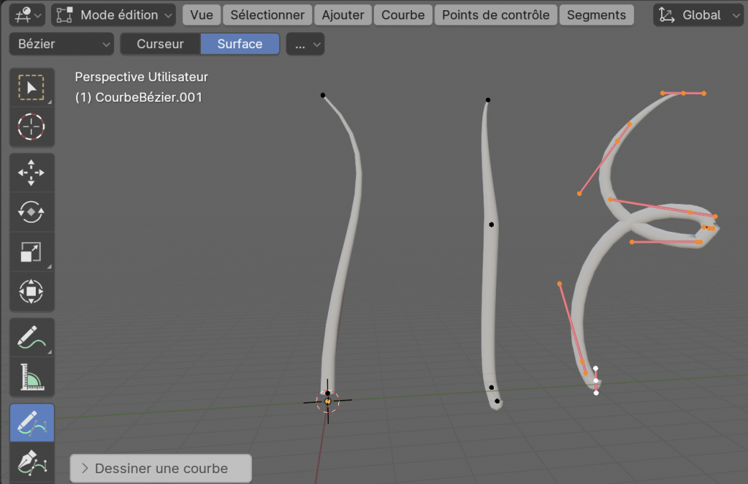Open the Ajouter menu
The image size is (748, 484).
pos(343,15)
